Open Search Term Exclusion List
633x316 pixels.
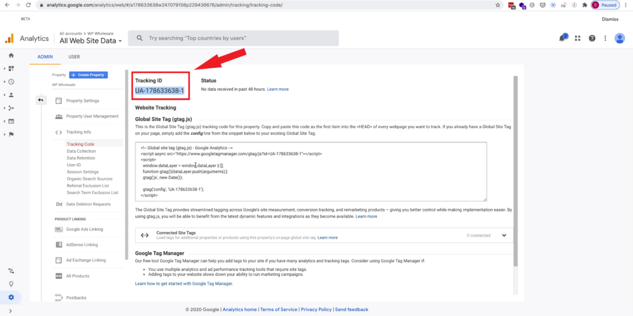click(x=93, y=192)
